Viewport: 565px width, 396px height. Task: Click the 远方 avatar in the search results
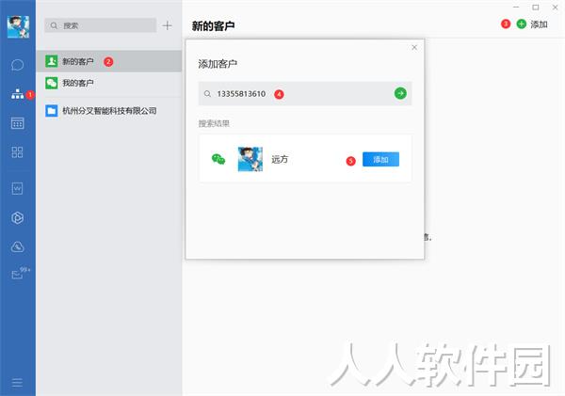click(x=250, y=159)
